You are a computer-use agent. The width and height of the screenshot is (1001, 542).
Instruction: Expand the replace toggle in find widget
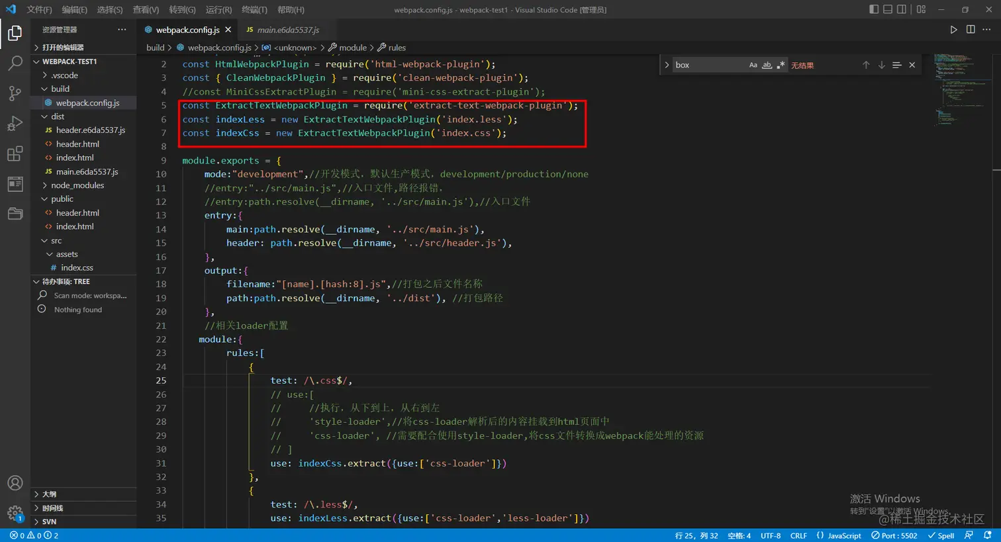[x=667, y=65]
